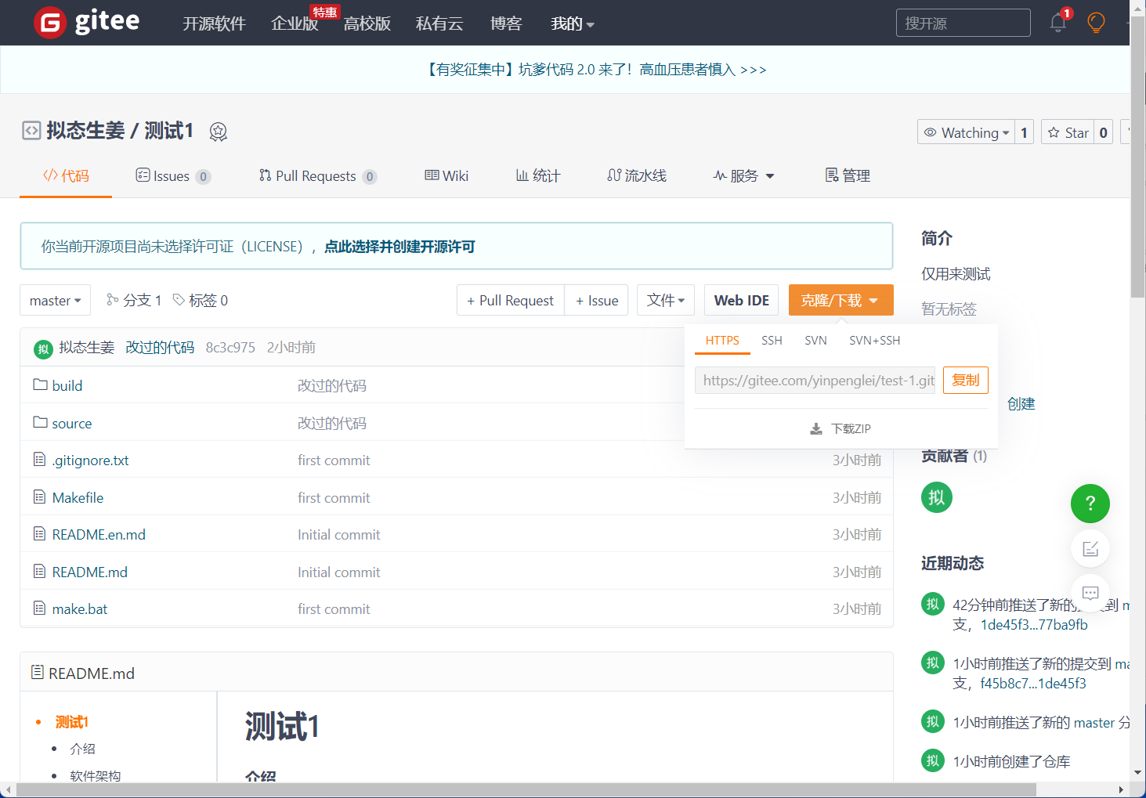Click the avatar beside 42分钟前推送 activity
This screenshot has width=1146, height=798.
933,604
